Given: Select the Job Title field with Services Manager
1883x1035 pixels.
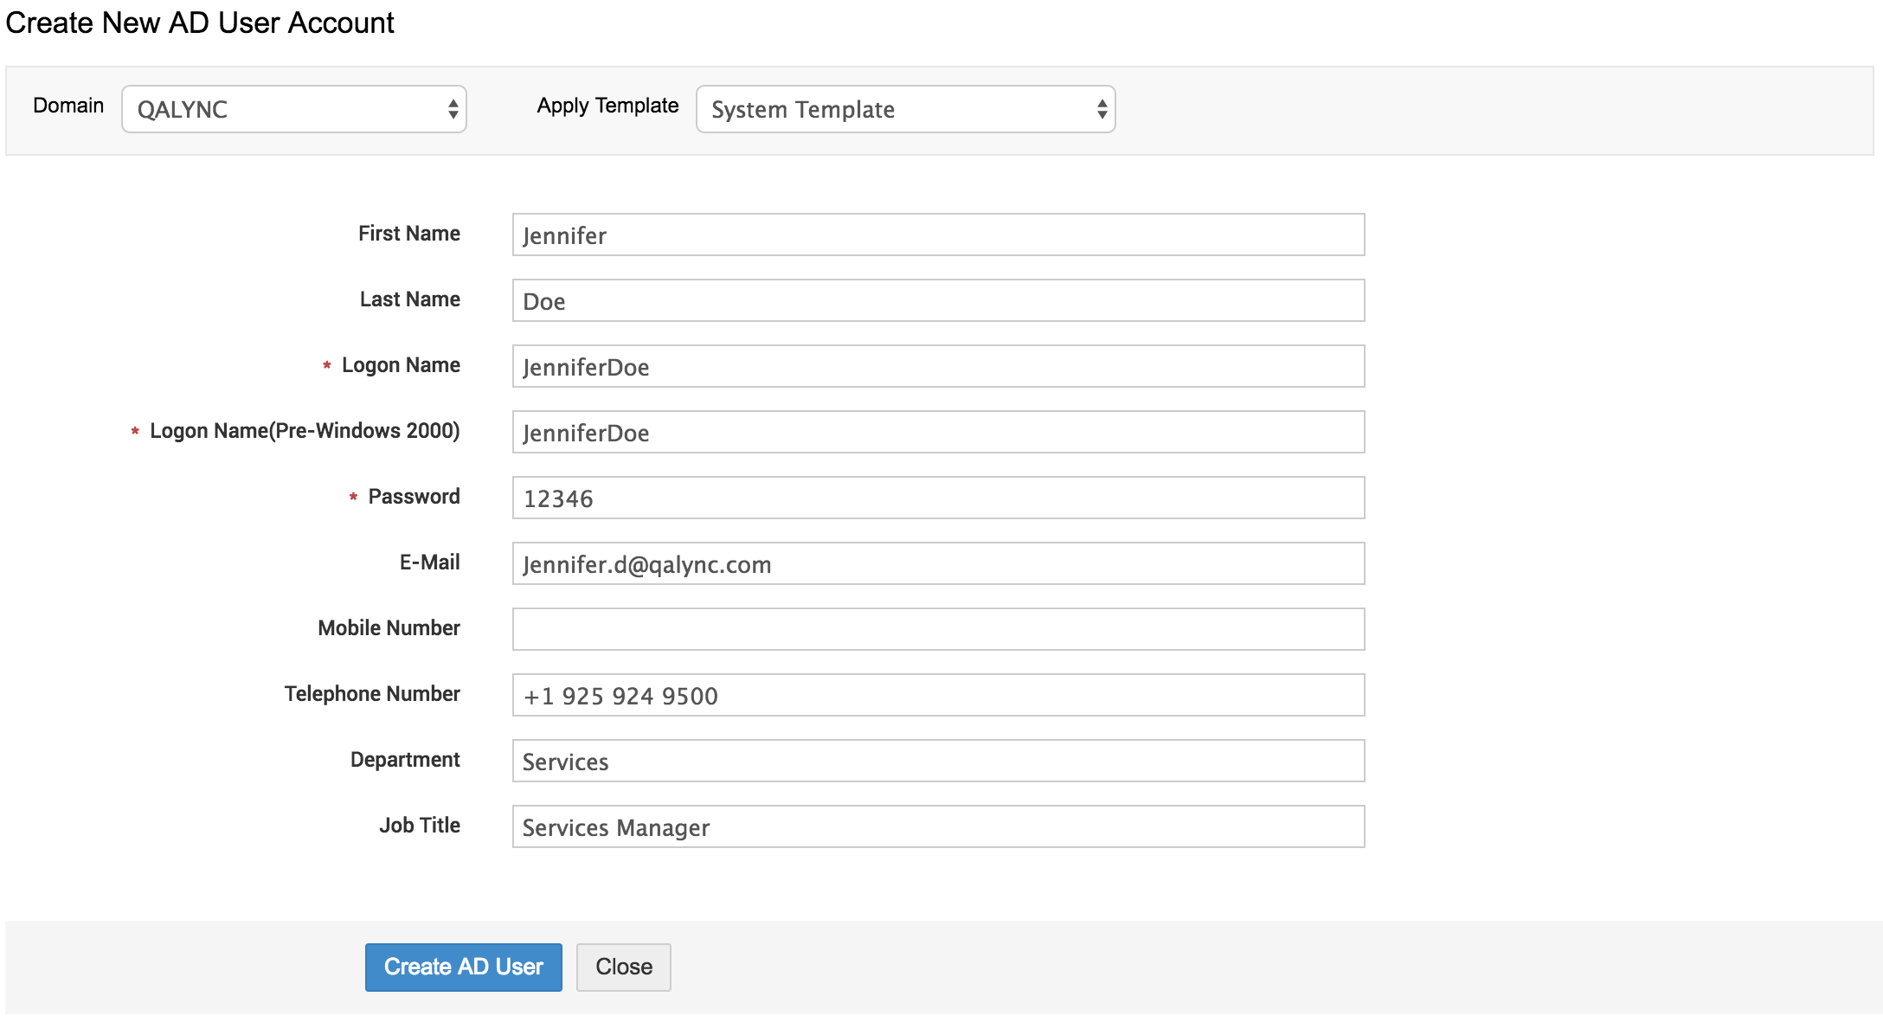Looking at the screenshot, I should click(937, 826).
